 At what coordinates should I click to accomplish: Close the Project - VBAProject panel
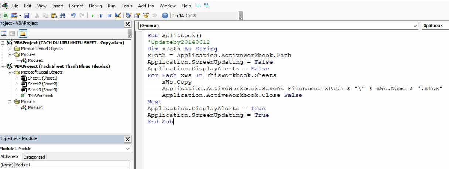click(128, 24)
